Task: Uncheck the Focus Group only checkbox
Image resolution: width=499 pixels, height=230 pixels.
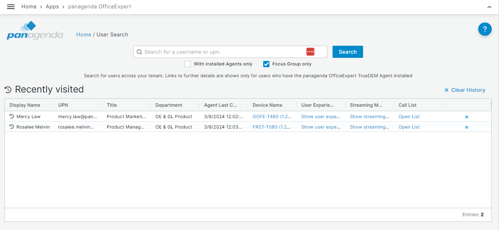Action: (266, 64)
